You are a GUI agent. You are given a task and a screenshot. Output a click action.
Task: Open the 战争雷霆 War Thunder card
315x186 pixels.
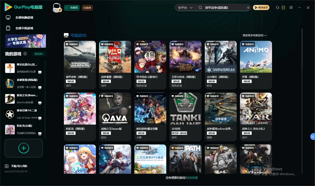tap(115, 65)
